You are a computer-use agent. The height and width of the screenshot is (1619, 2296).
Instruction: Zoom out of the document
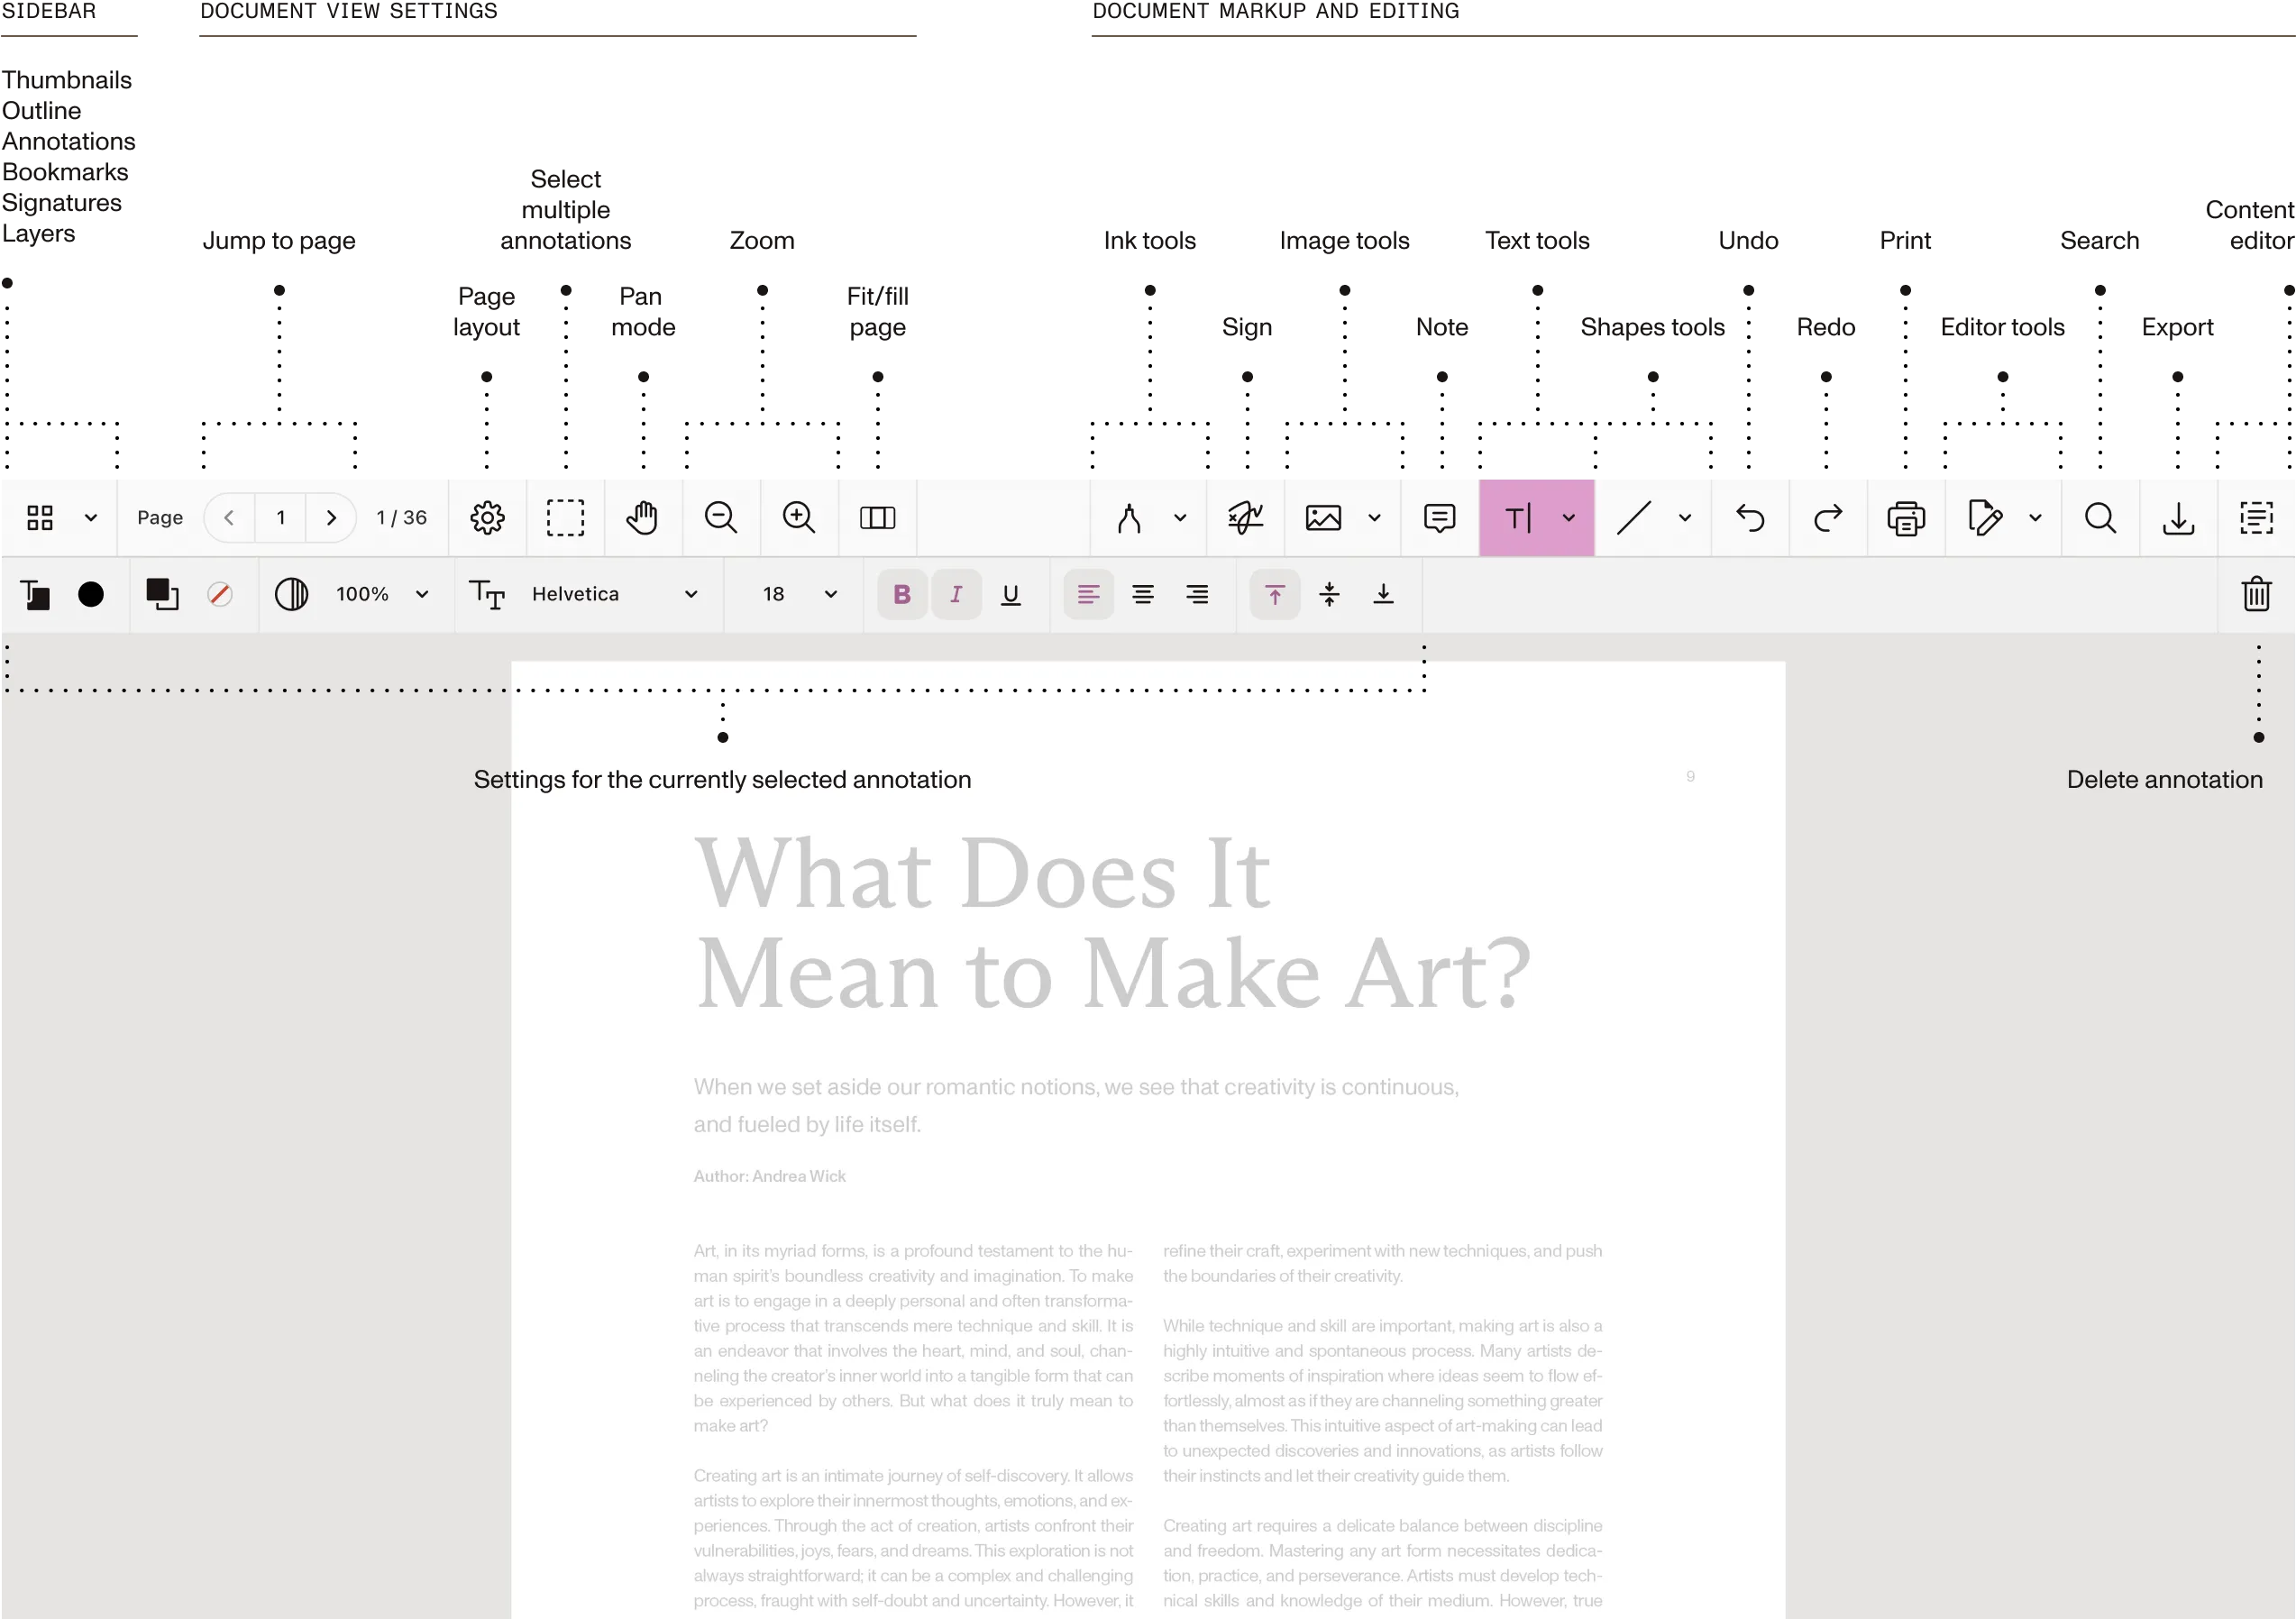click(721, 517)
